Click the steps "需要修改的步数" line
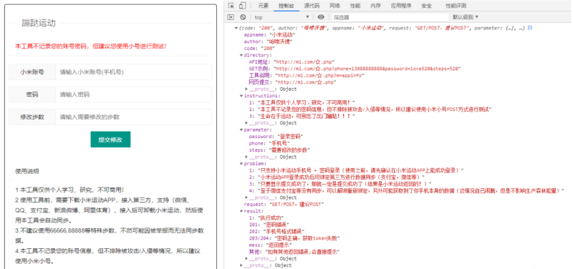573x269 pixels. [x=279, y=150]
